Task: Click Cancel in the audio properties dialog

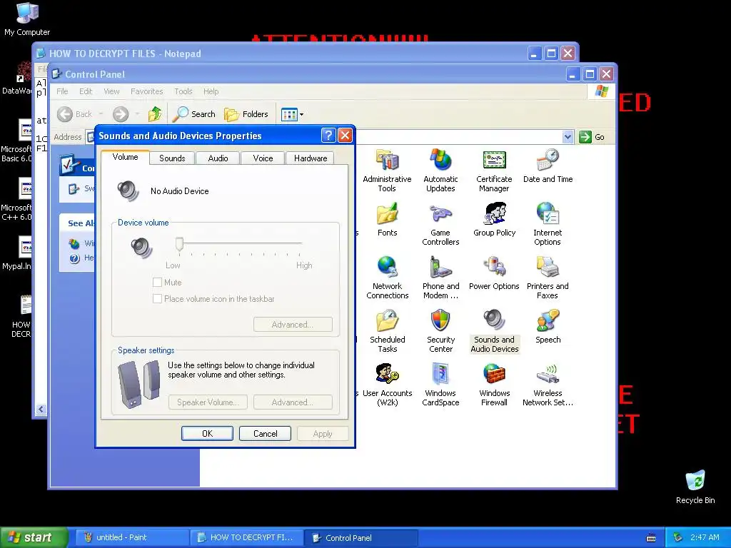Action: [265, 433]
